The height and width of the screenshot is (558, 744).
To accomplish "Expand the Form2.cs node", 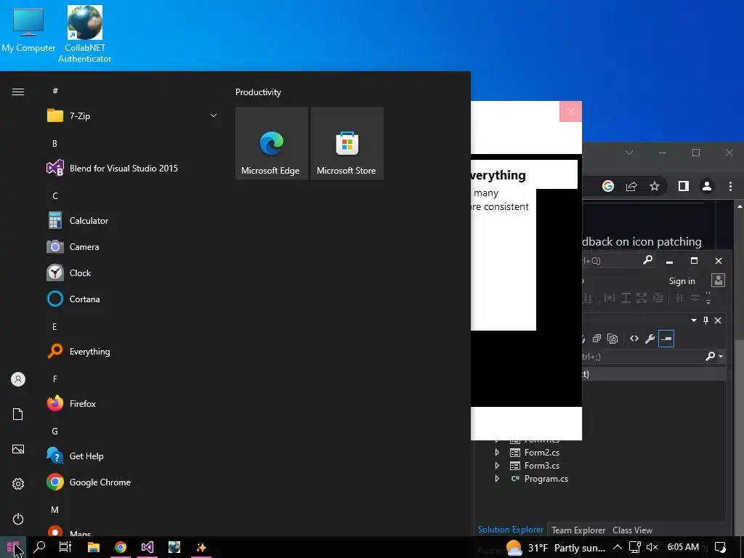I will [x=497, y=452].
